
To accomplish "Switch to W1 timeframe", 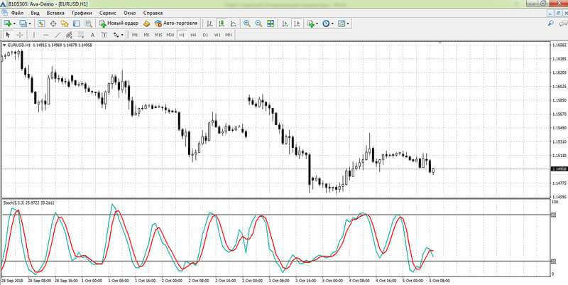I will coord(217,35).
